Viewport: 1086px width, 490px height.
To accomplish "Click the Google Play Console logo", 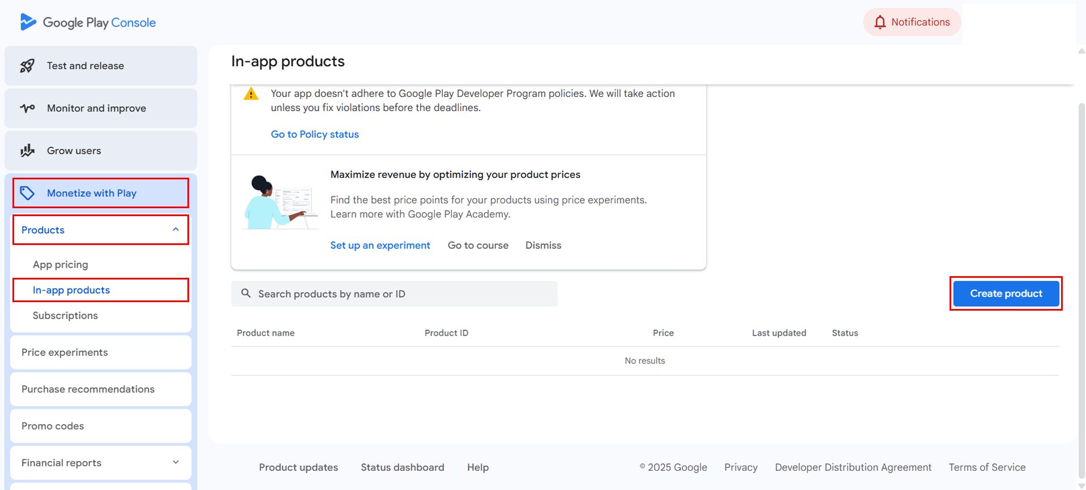I will point(88,22).
